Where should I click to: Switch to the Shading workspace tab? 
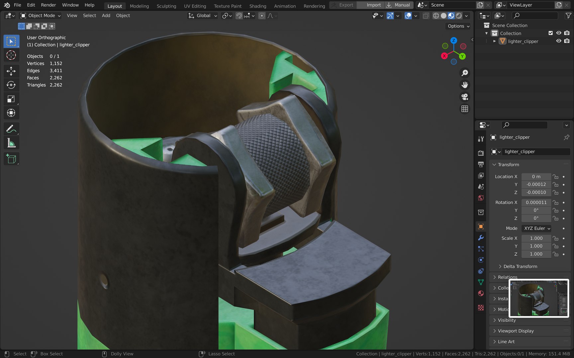coord(258,6)
